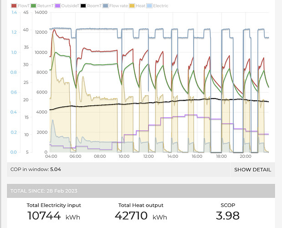This screenshot has width=282, height=228.
Task: Click the Total Electricity input value 10744
Action: click(x=44, y=216)
